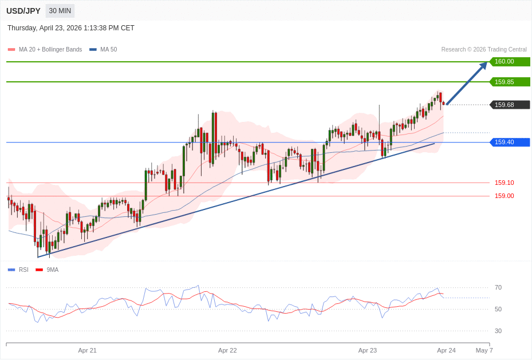Click the Research Trading Central copyright text
The image size is (532, 360).
point(484,50)
